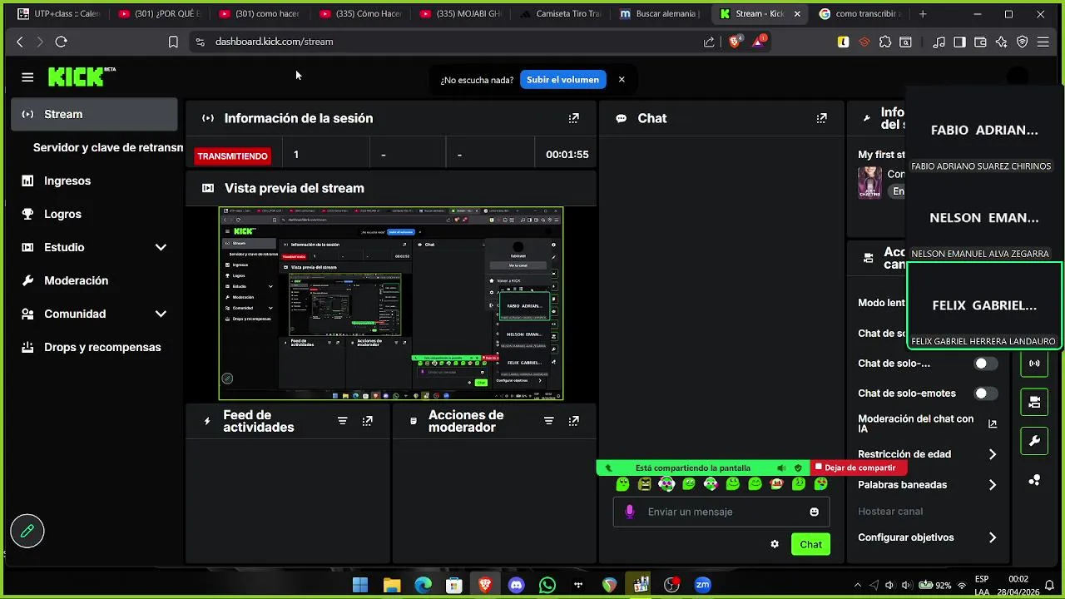
Task: Pop out the Acciones de moderador panel
Action: 573,421
